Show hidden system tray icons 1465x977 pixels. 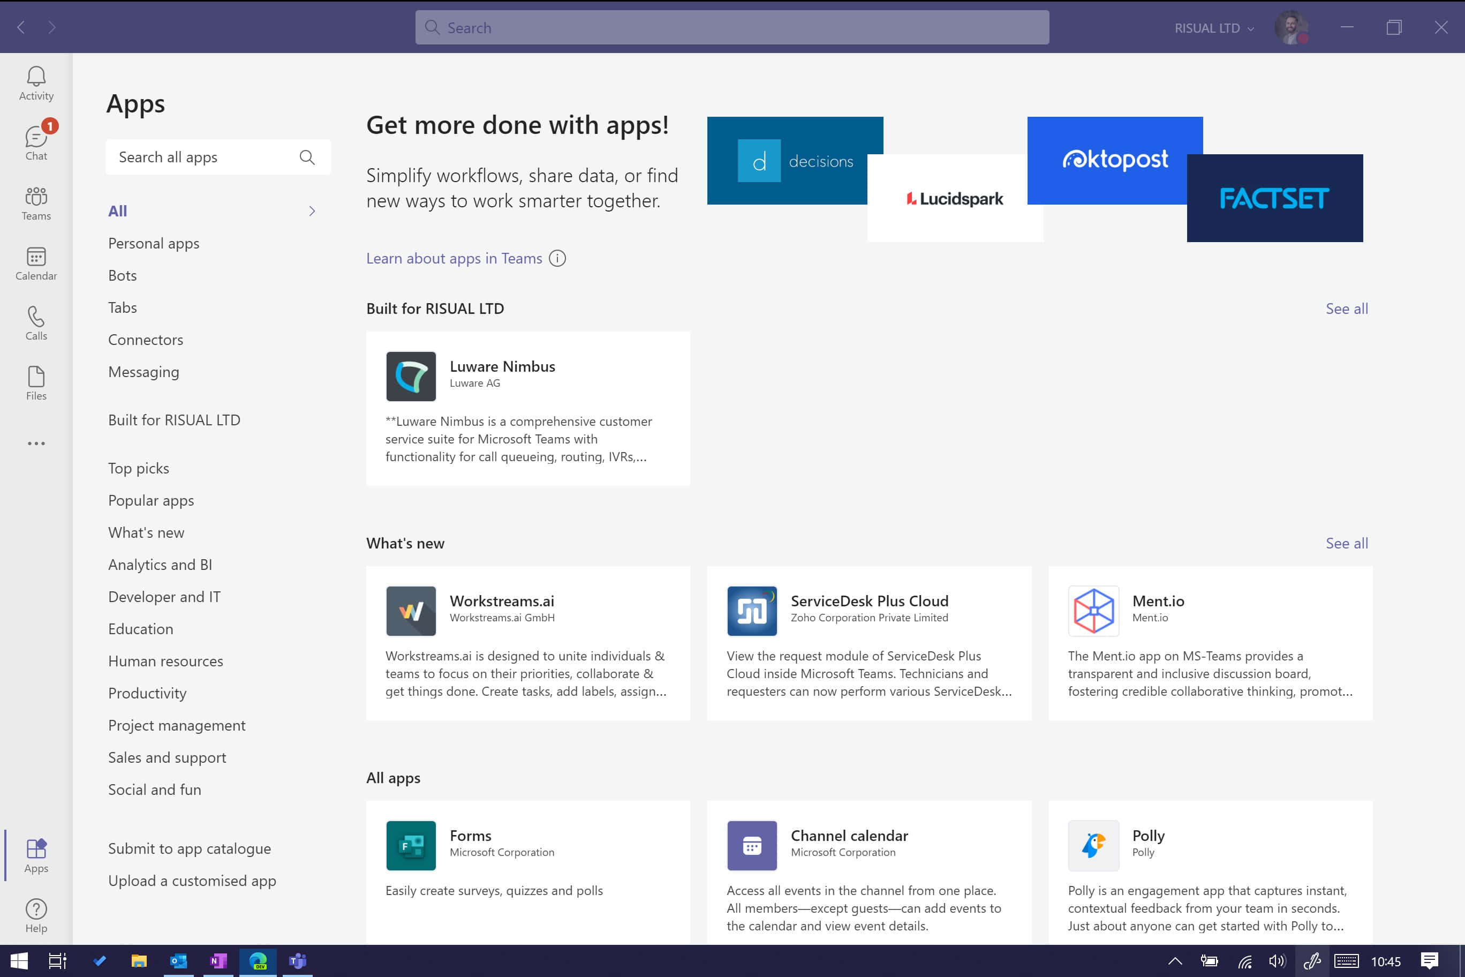click(1175, 961)
